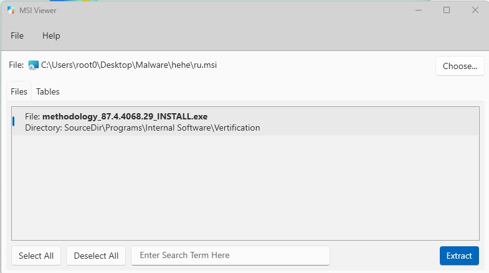Click the empty area of the files list
This screenshot has width=489, height=273.
[245, 187]
